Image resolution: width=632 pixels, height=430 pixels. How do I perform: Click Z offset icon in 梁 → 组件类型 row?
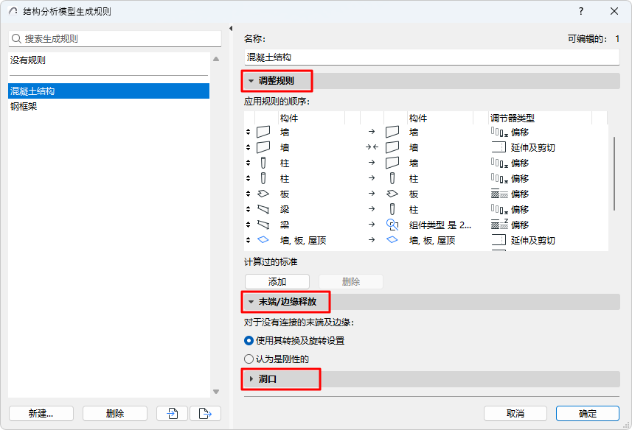(x=499, y=225)
